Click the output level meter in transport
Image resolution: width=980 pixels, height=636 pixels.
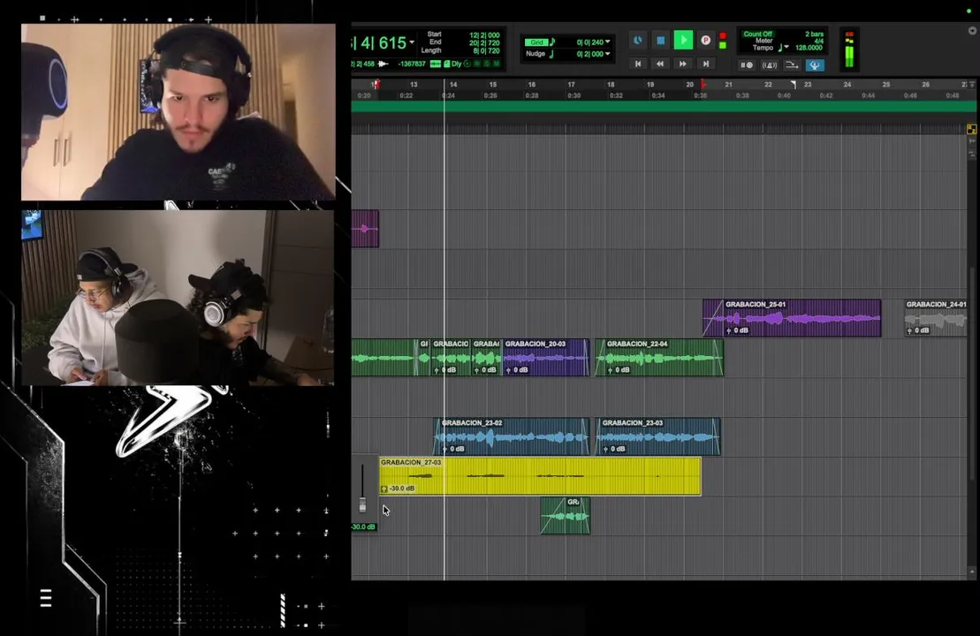tap(848, 49)
